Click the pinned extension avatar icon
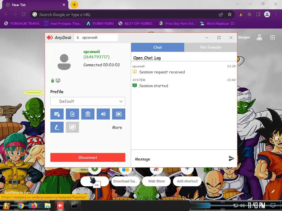 (241, 14)
